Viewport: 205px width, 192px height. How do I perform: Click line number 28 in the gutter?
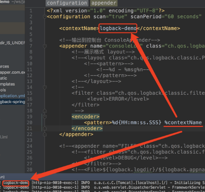tap(30, 169)
